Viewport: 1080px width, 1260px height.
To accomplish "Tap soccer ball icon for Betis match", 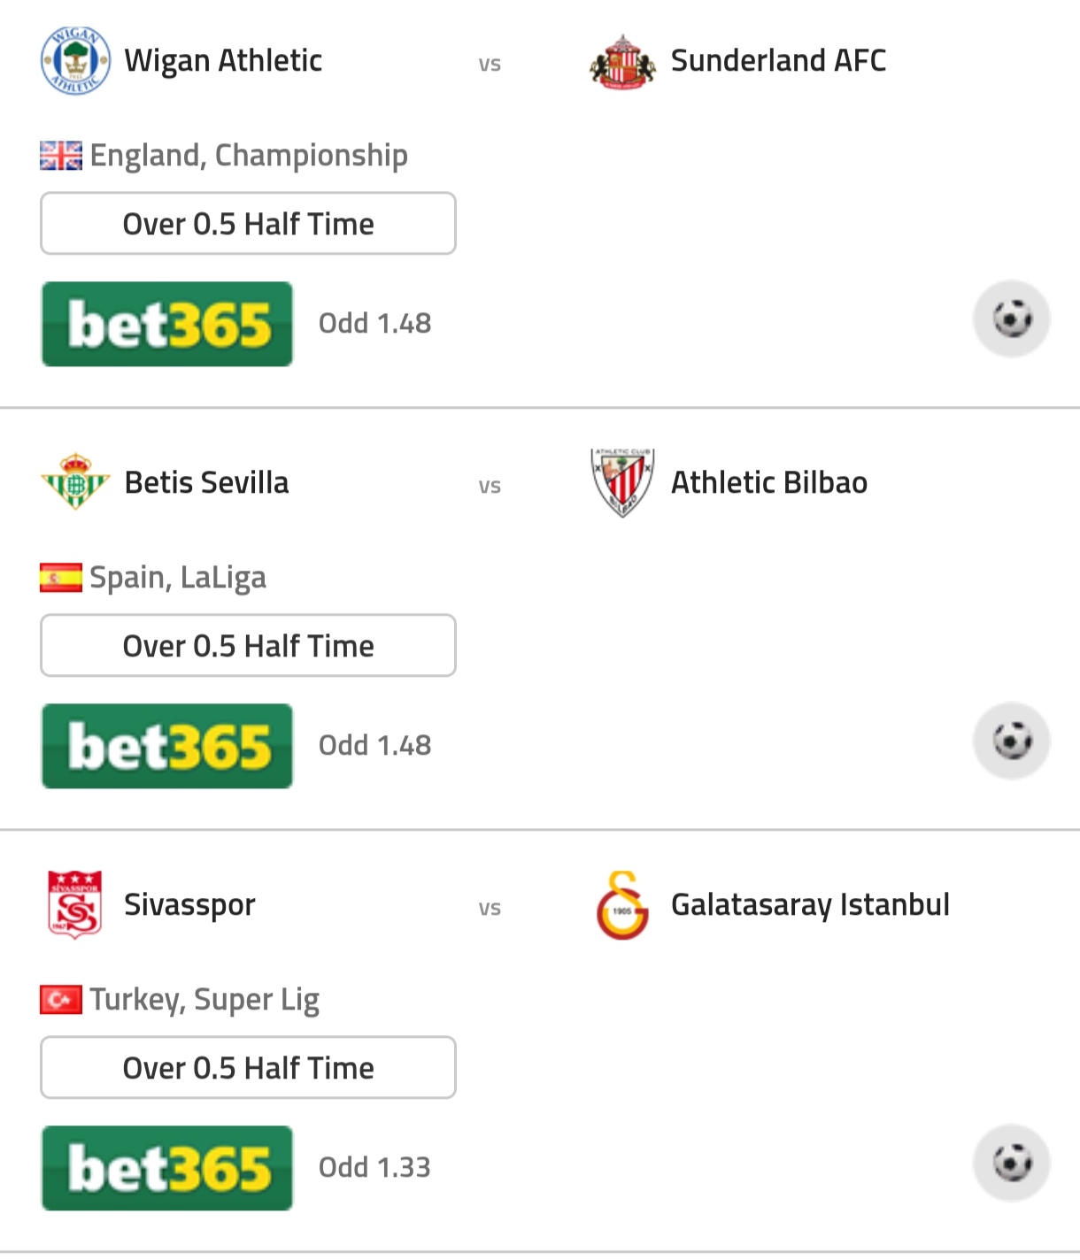I will [1012, 741].
